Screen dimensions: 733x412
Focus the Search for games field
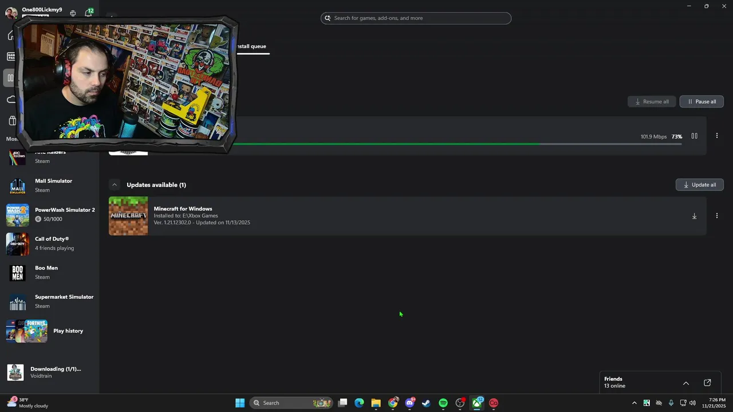tap(416, 18)
